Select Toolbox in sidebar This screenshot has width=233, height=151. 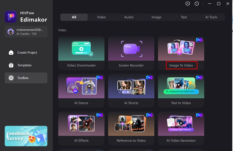pos(26,78)
